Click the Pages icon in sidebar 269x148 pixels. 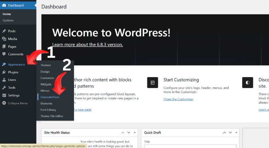tap(4, 47)
